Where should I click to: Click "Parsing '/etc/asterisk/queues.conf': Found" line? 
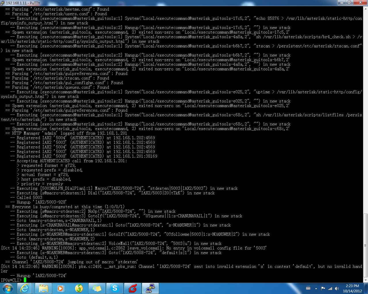pyautogui.click(x=57, y=87)
